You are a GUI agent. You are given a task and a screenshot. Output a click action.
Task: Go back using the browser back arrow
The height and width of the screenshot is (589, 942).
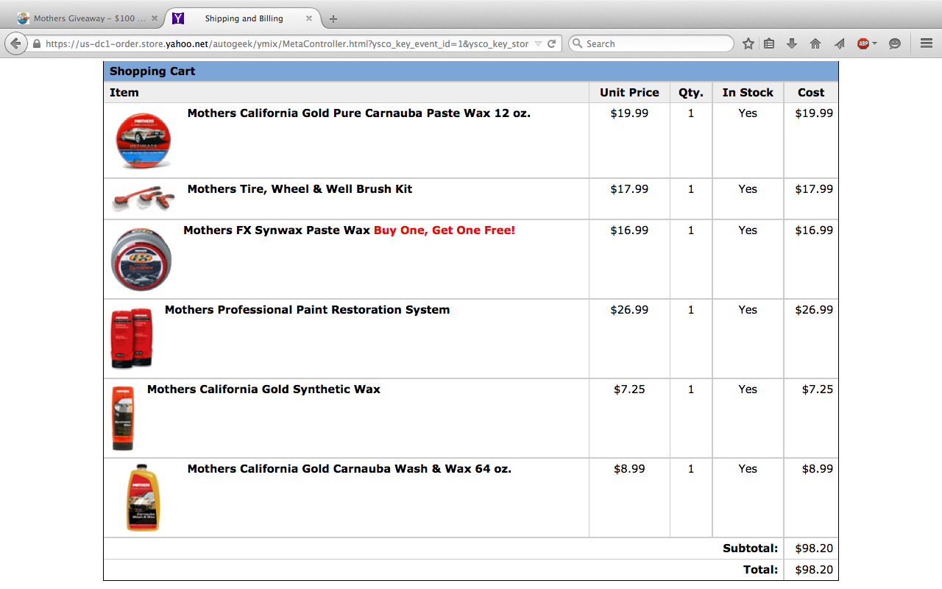[x=16, y=43]
